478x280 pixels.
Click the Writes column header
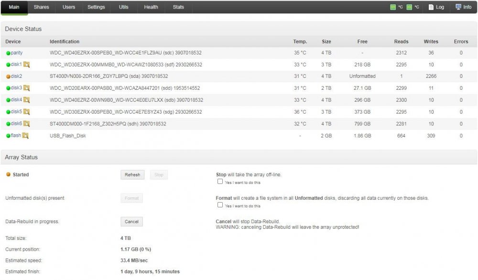point(431,42)
